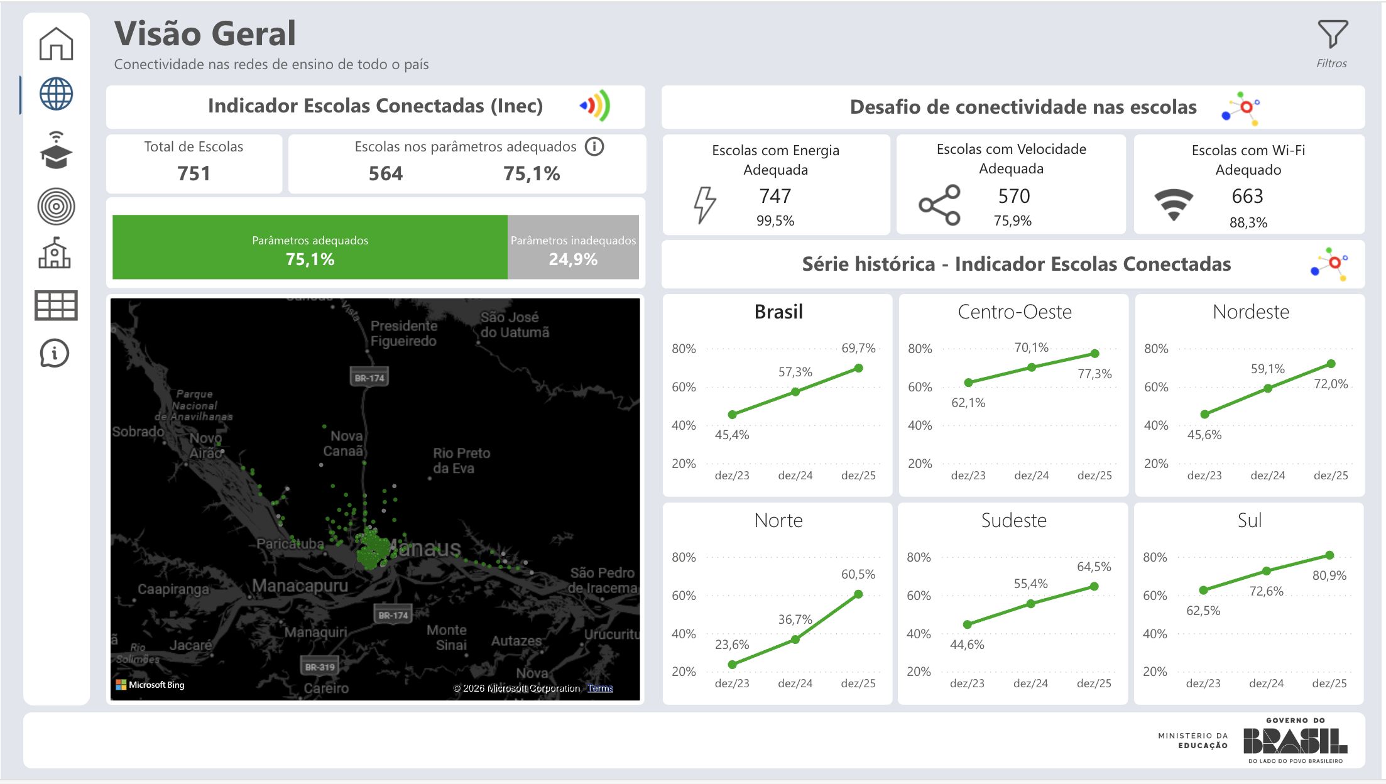Click the info speech bubble sidebar icon
The image size is (1386, 784).
coord(55,353)
